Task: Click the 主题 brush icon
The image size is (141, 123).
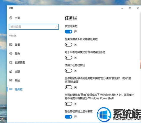Action: coord(11,71)
